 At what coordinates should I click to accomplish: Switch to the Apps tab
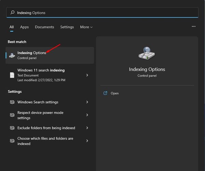pos(24,27)
